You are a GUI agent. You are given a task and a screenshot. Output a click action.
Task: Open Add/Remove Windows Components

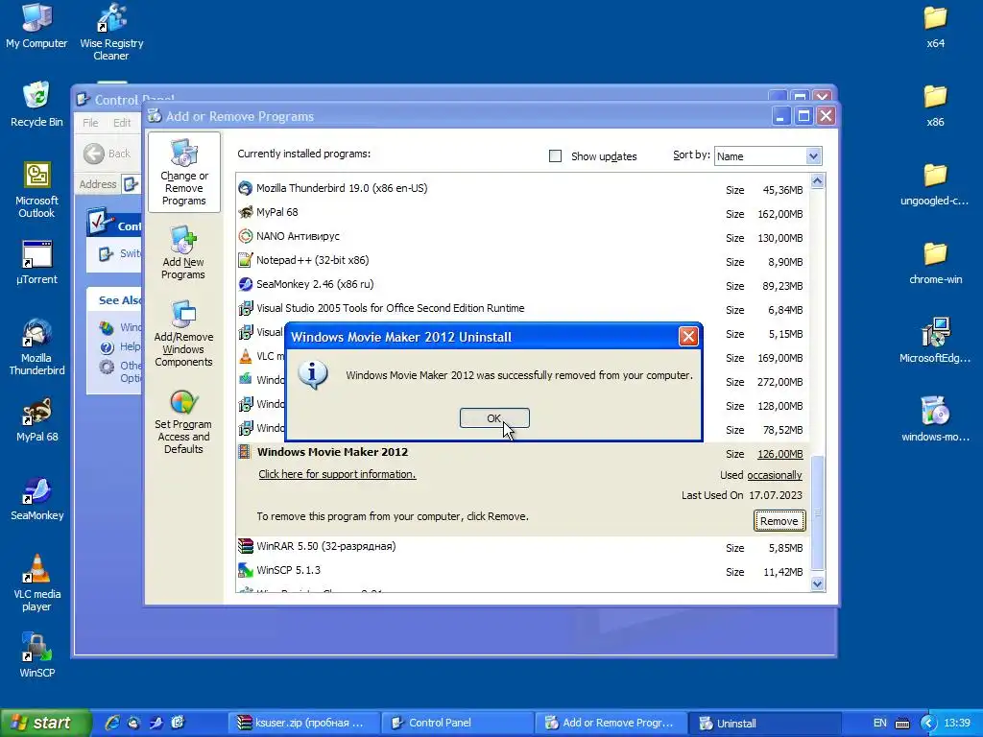click(x=183, y=333)
